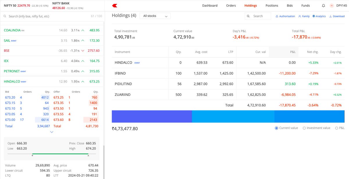Click the DPY145 user ID
This screenshot has height=179, width=349.
[341, 6]
